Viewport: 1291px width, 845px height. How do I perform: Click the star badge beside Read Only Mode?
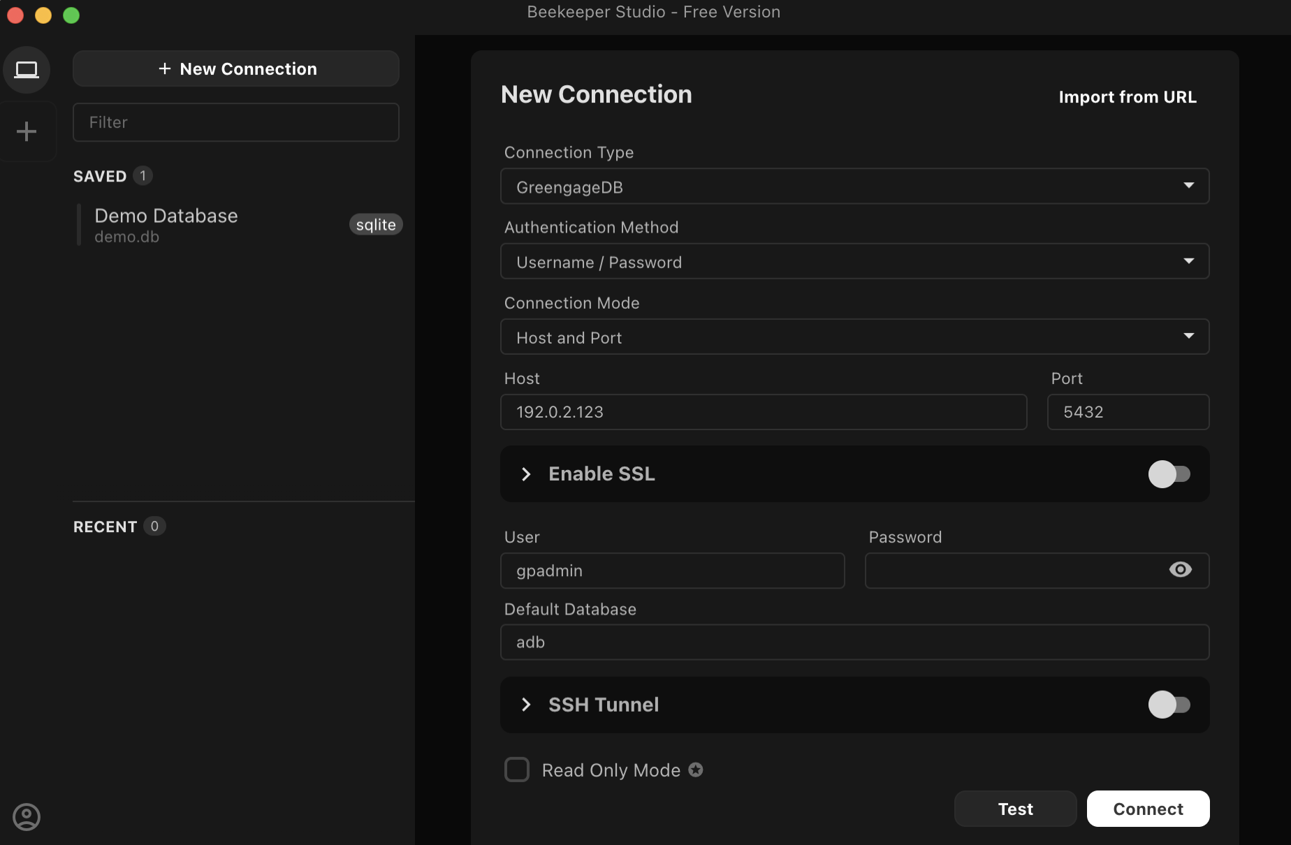[x=695, y=770]
